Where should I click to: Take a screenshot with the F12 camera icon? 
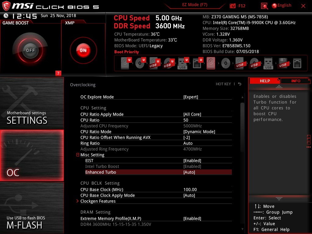tap(232, 6)
